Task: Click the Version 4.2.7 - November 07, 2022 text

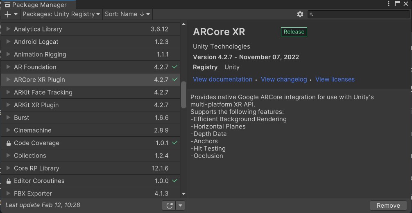Action: click(x=246, y=57)
